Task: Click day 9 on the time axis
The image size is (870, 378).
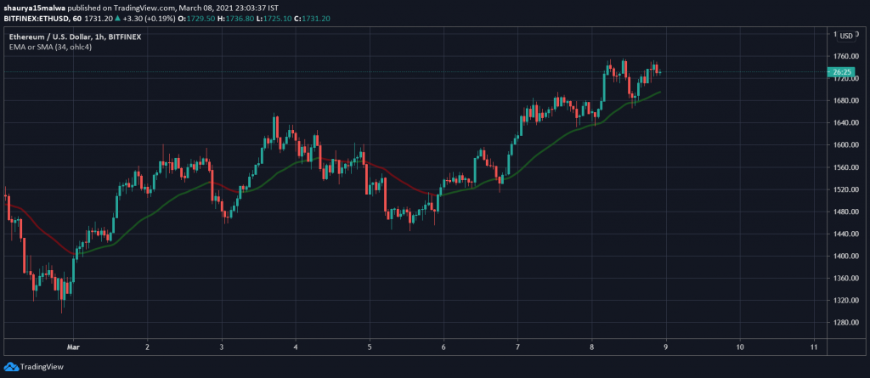Action: [x=665, y=347]
